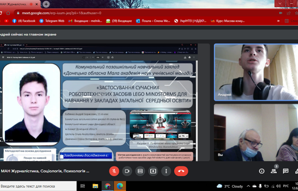298x191 pixels.
Task: Select Andrey's webcam video tile
Action: coord(255,70)
